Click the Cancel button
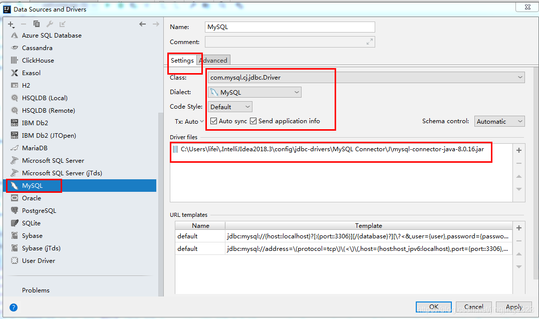 tap(473, 306)
